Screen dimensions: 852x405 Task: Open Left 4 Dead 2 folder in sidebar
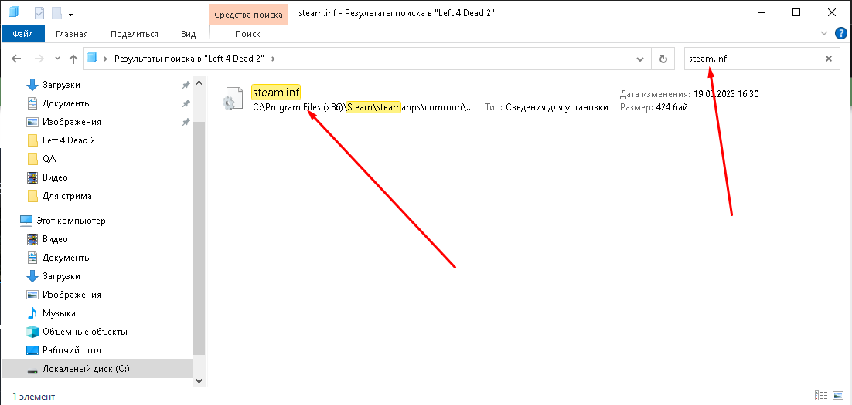click(69, 140)
